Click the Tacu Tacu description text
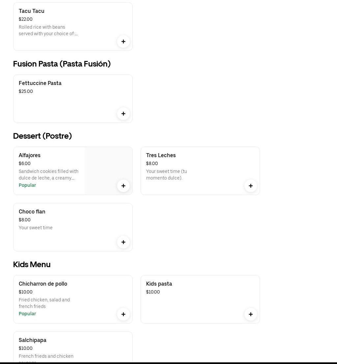337x364 pixels. click(x=48, y=30)
